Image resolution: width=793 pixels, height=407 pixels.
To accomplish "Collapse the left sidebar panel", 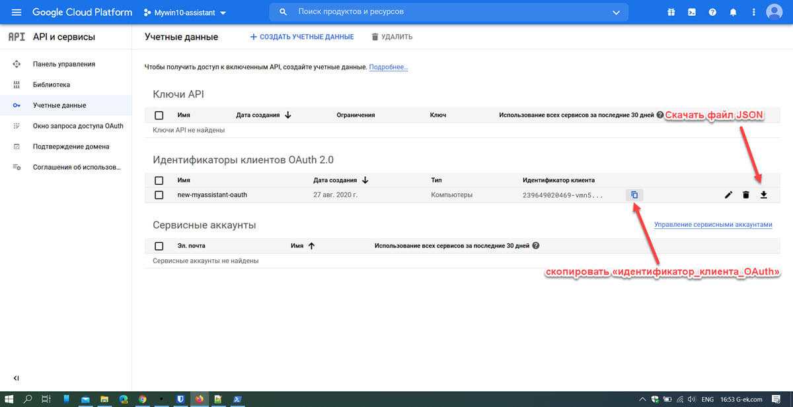I will 17,378.
